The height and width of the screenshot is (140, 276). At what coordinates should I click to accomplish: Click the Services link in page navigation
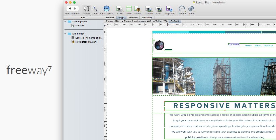tap(269, 45)
